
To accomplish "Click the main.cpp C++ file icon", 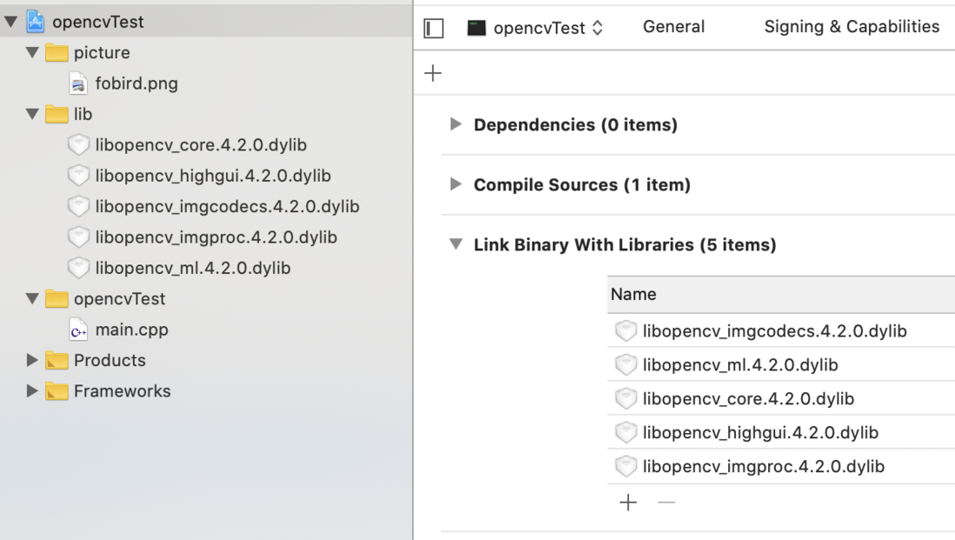I will tap(78, 330).
